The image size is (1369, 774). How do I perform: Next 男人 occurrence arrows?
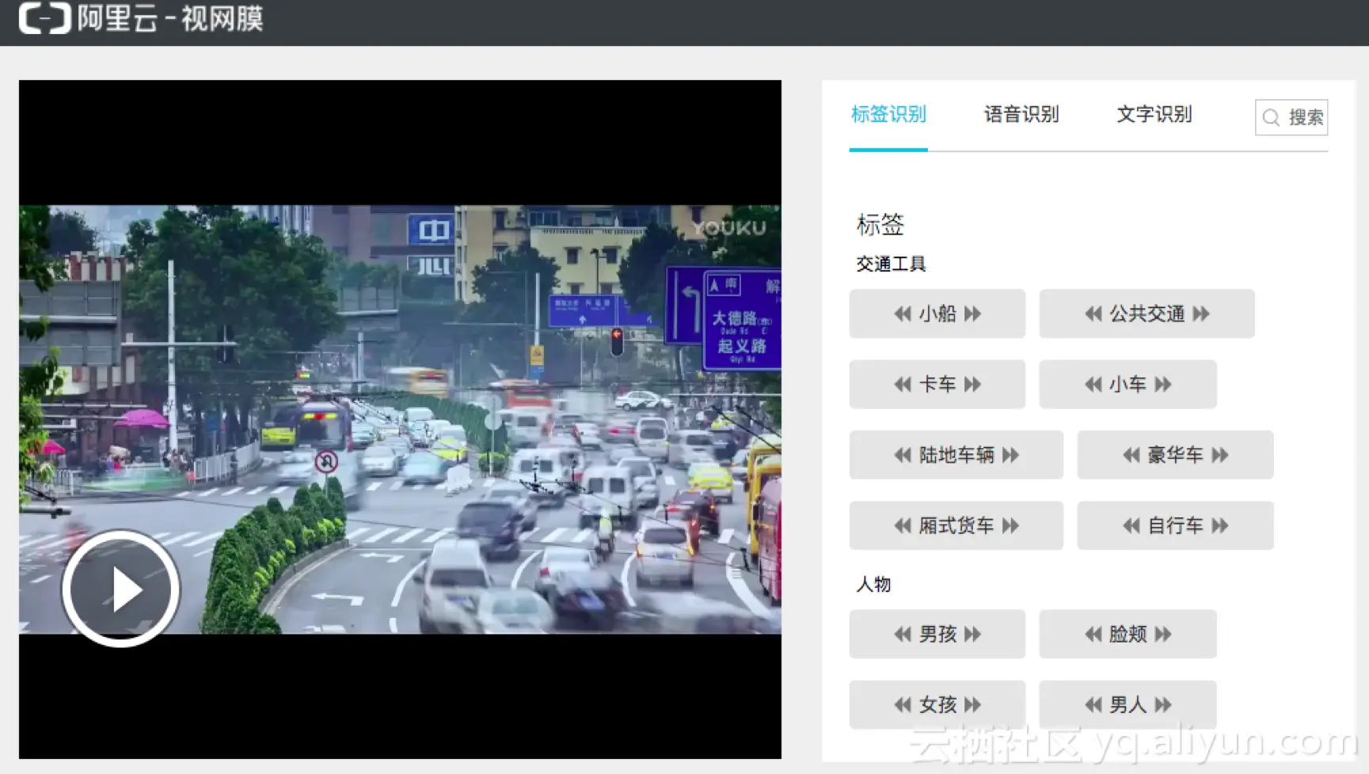coord(1163,704)
